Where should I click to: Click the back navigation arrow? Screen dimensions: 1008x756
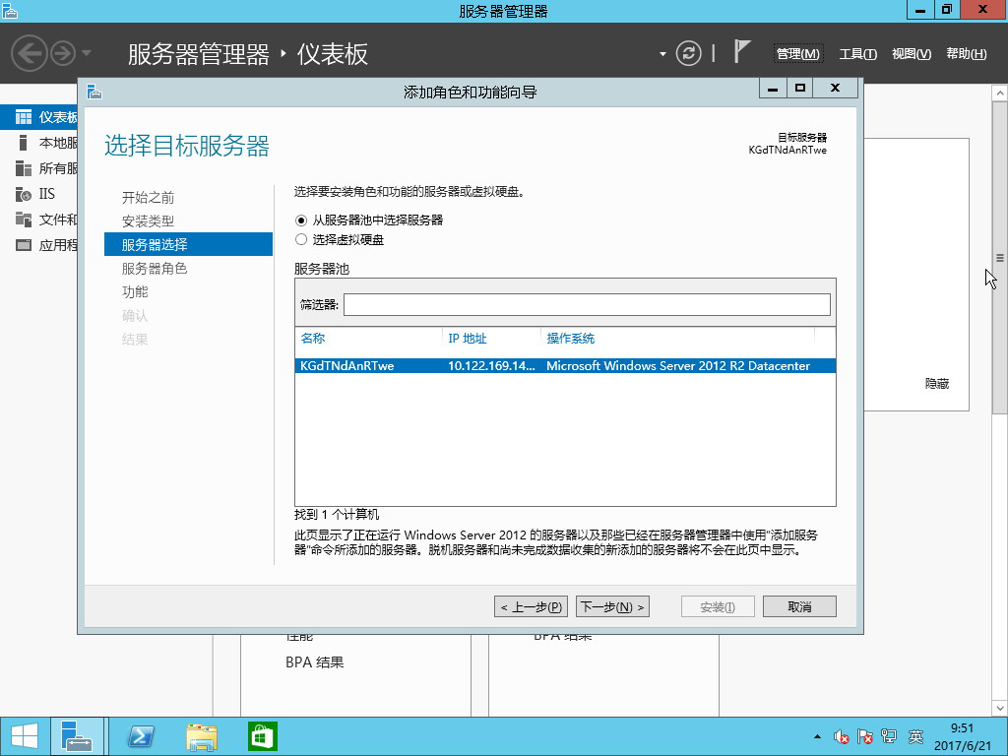30,52
